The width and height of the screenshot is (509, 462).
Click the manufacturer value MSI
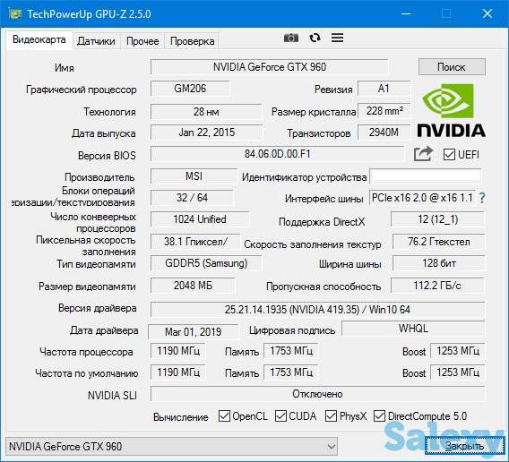pos(194,176)
